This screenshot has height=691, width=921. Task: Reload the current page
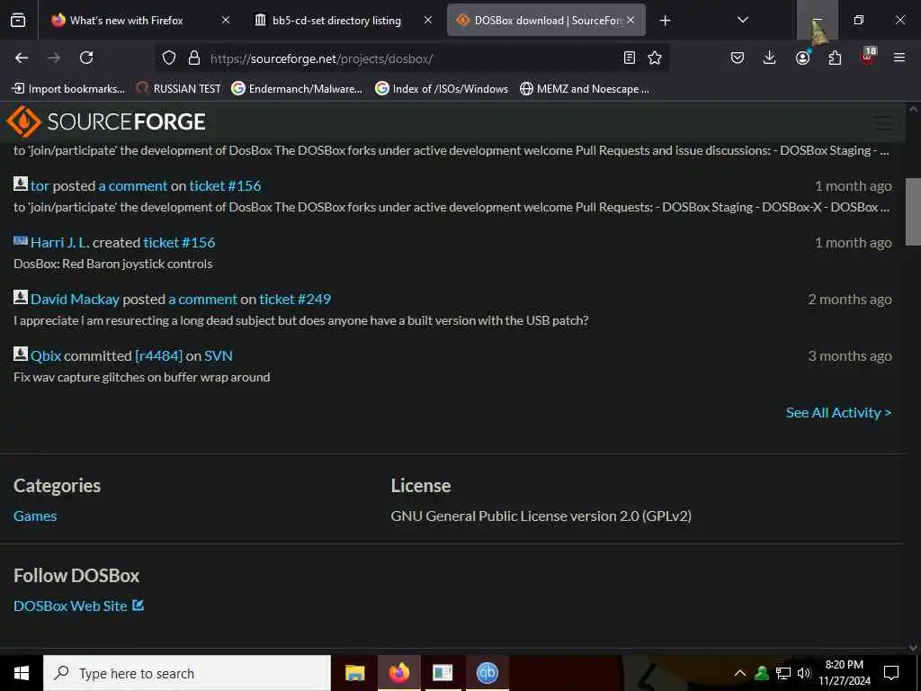(86, 58)
